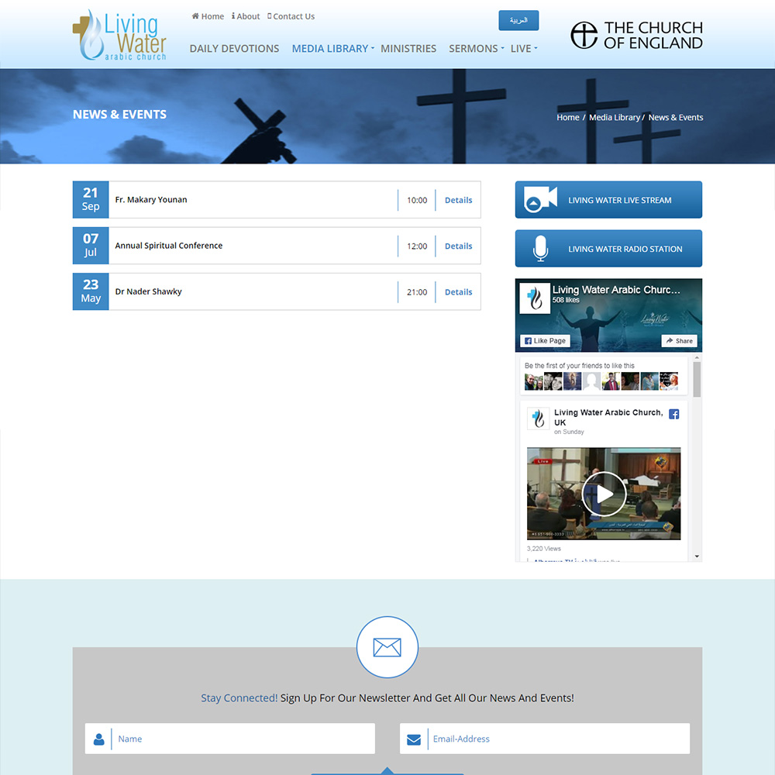This screenshot has width=775, height=775.
Task: Click the Facebook page profile picture
Action: point(535,298)
